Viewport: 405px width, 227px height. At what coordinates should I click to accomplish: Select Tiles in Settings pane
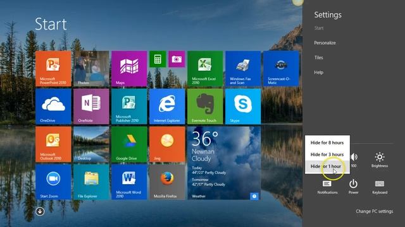coord(318,57)
